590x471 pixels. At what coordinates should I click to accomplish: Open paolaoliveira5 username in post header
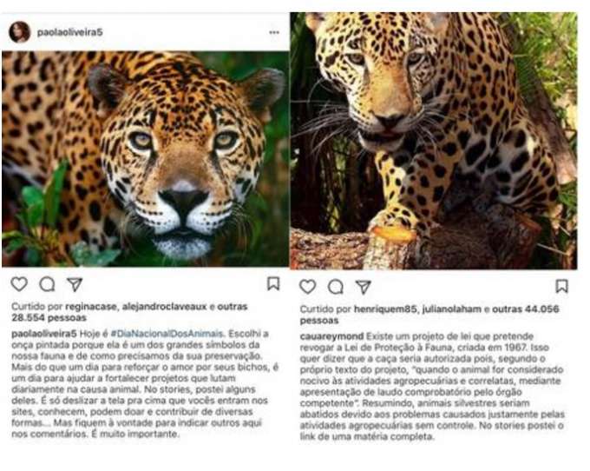(70, 32)
